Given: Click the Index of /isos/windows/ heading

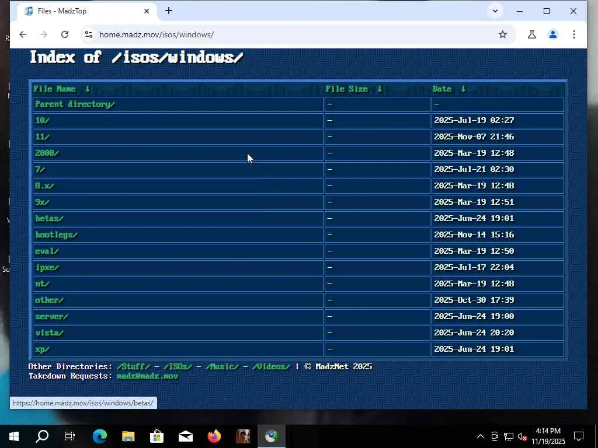Looking at the screenshot, I should tap(136, 58).
